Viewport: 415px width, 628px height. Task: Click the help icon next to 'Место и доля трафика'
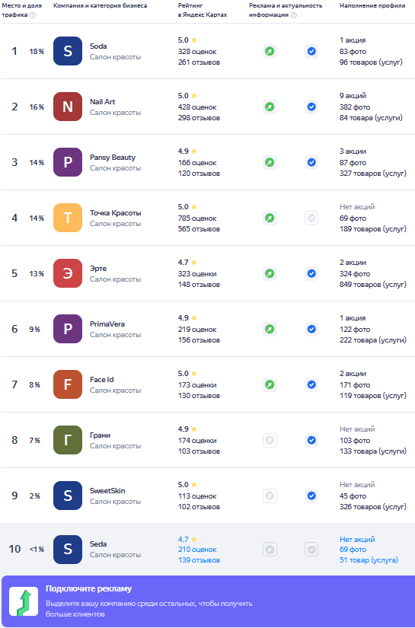(33, 15)
